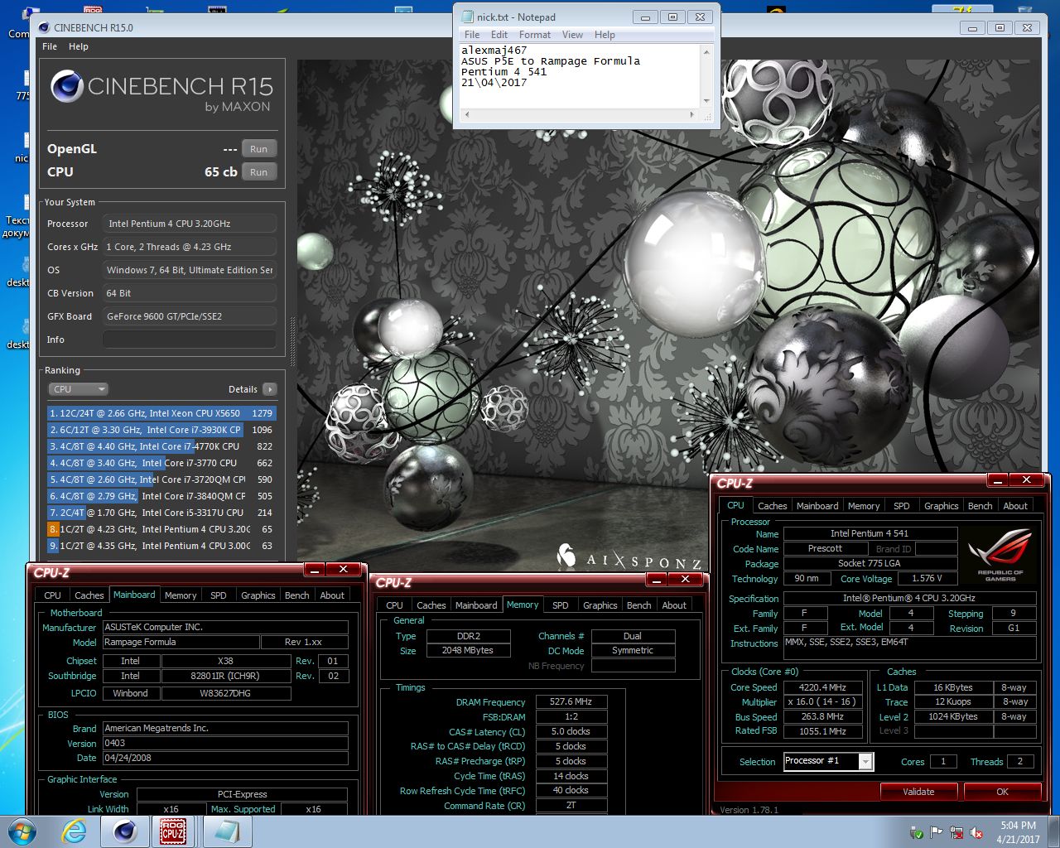Click Validate in the CPU-Z CPU window
The height and width of the screenshot is (848, 1060).
(x=918, y=792)
